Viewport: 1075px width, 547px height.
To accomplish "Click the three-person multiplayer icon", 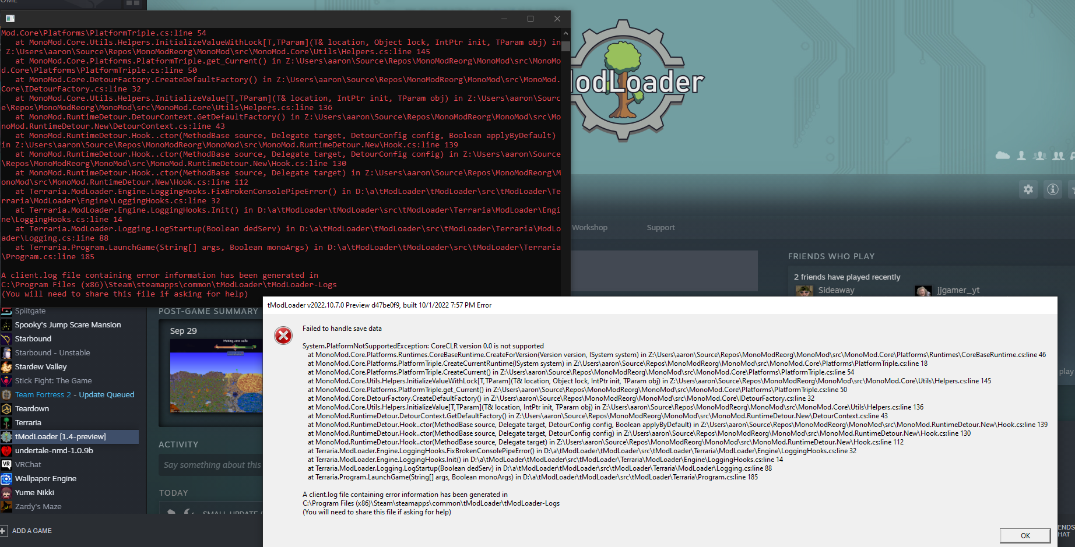I will point(1039,156).
